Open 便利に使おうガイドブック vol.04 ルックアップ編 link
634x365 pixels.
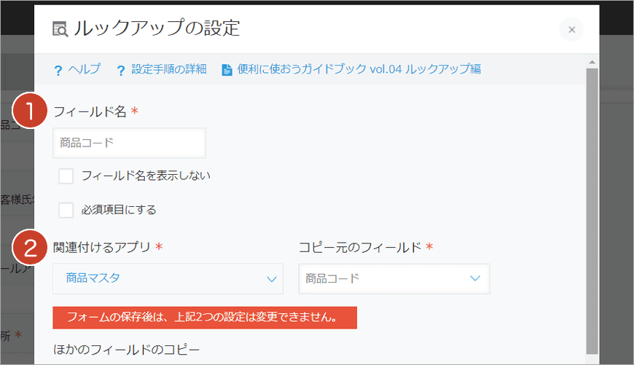tap(359, 69)
